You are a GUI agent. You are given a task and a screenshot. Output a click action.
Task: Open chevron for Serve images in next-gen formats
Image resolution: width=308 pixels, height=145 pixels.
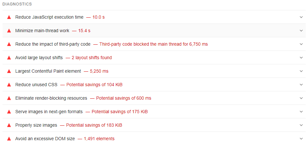click(301, 112)
